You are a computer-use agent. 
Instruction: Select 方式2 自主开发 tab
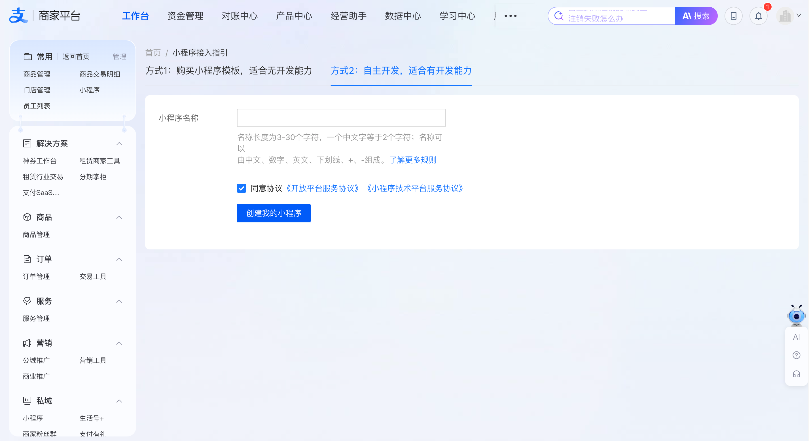(x=401, y=71)
